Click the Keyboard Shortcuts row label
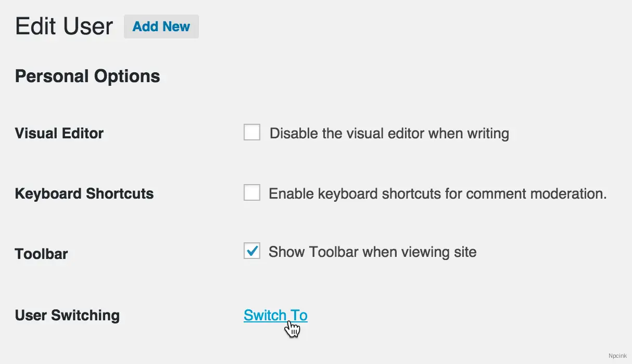Viewport: 632px width, 364px height. tap(84, 193)
